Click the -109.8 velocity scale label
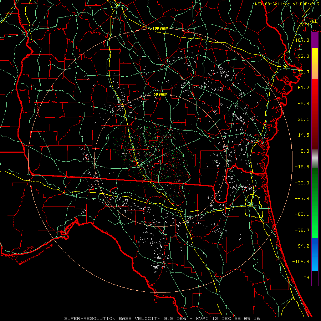Viewport: 321px width, 321px height. 301,262
